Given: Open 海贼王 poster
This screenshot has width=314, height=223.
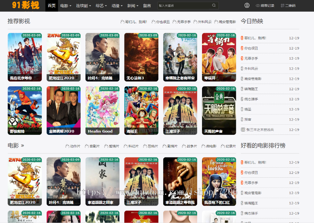Looking at the screenshot, I should click(x=141, y=110).
